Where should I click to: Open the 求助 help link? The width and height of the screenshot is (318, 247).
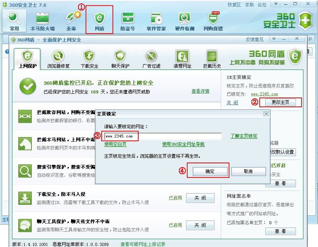(x=250, y=4)
